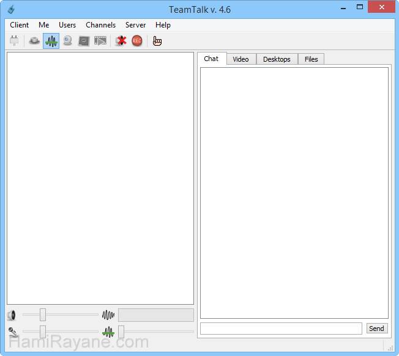
Task: Click the voice activation level slider handle
Action: click(121, 332)
